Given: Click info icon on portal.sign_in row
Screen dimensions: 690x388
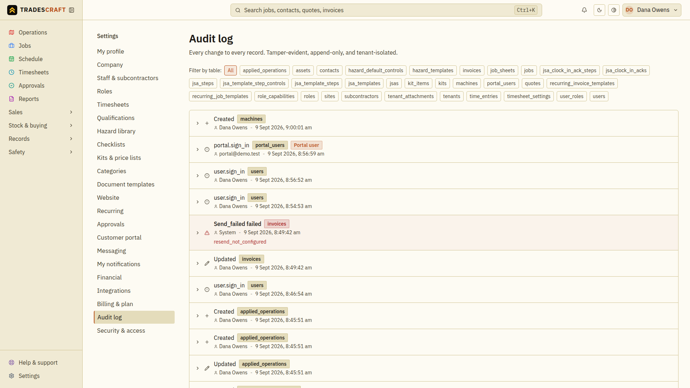Looking at the screenshot, I should (207, 149).
